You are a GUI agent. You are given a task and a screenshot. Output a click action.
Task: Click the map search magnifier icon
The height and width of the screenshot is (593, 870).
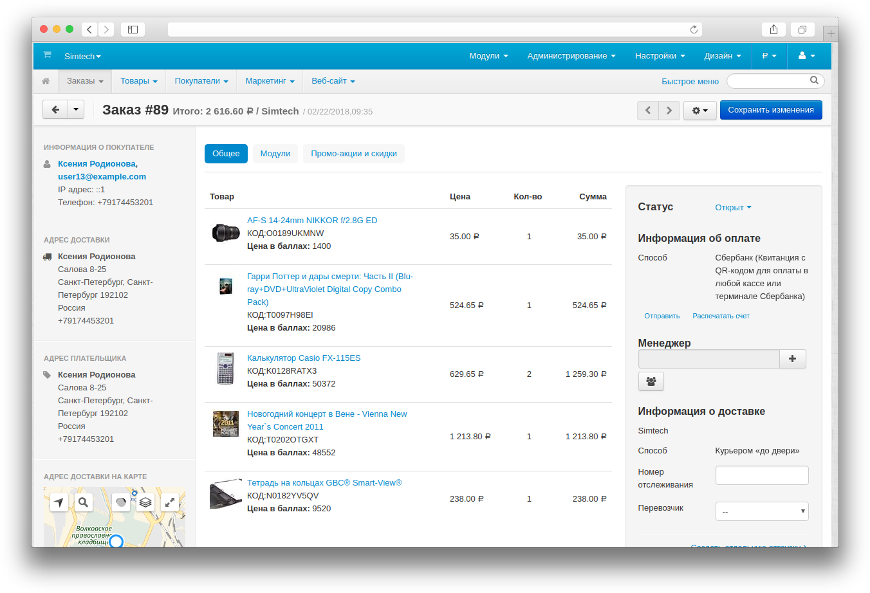(83, 502)
